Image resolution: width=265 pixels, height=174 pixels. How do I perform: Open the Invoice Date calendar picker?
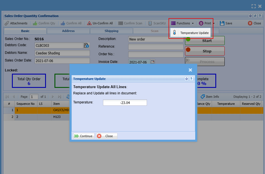pos(153,62)
